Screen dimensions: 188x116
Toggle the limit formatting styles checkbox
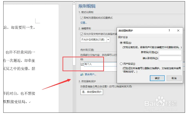click(x=81, y=18)
